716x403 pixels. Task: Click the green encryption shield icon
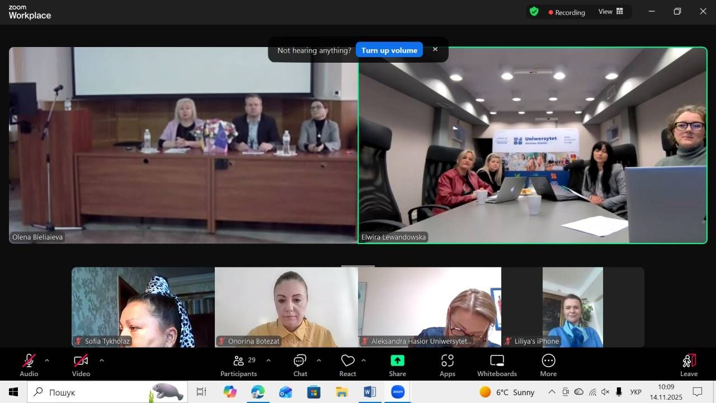(534, 12)
